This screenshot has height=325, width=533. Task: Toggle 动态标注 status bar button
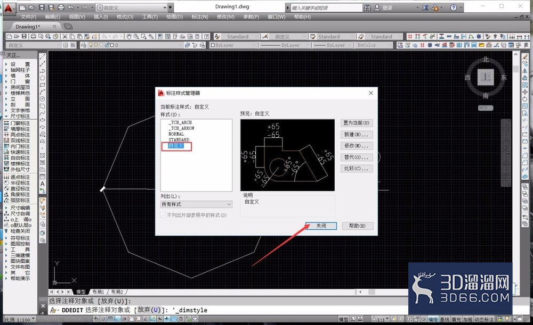pyautogui.click(x=484, y=319)
